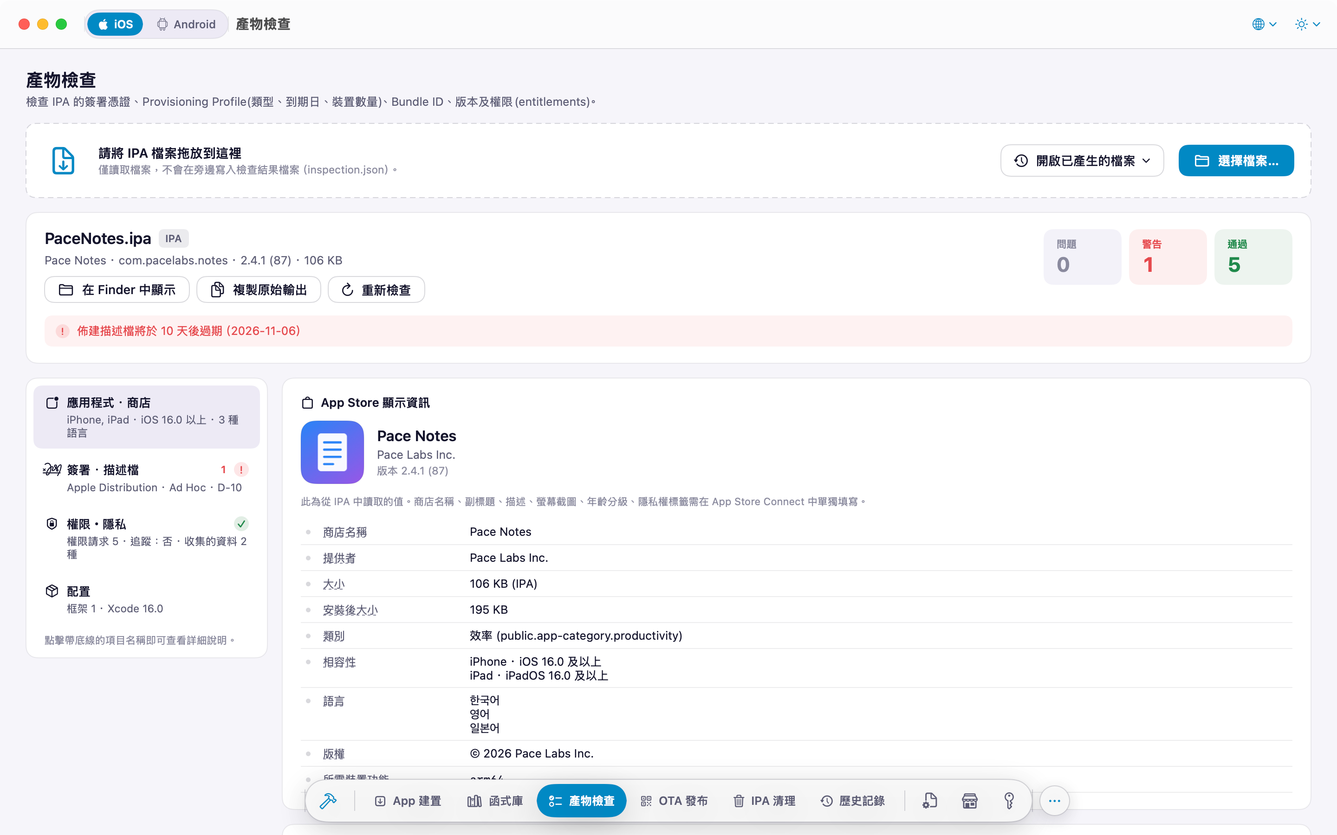
Task: Open the IPA 清理 tab
Action: coord(764,801)
